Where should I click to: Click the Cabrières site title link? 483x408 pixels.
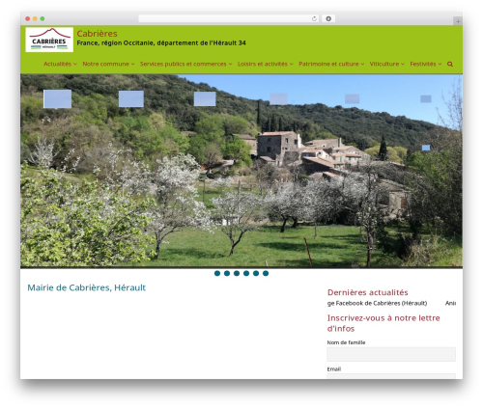coord(97,34)
